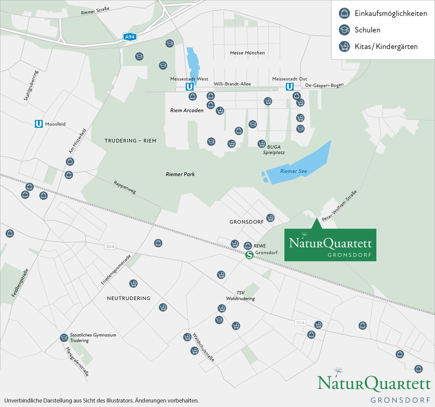The width and height of the screenshot is (435, 407).
Task: Click the Riemer See label
Action: pos(294,171)
